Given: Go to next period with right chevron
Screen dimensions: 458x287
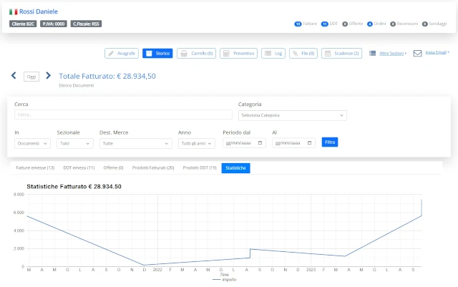Looking at the screenshot, I should (x=48, y=76).
